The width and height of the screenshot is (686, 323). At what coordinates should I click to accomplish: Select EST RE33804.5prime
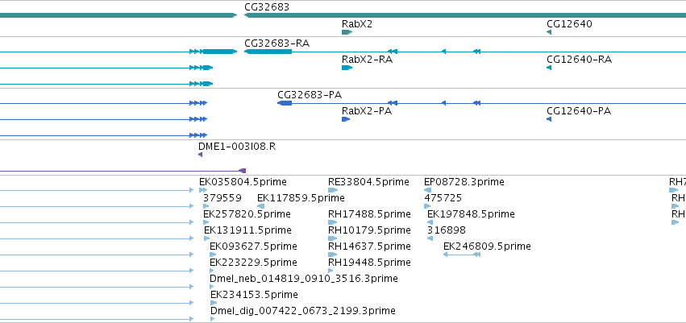(x=369, y=182)
